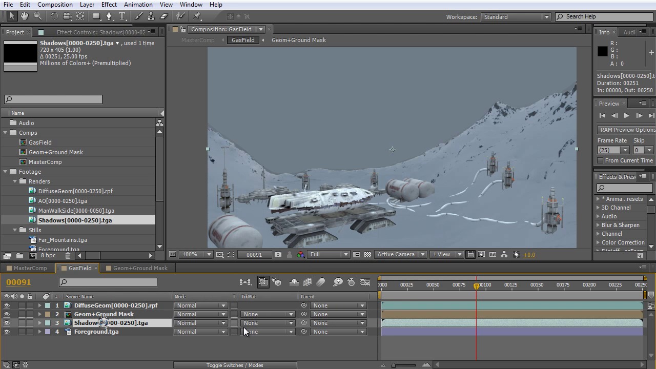Open the magnification 100% dropdown
The height and width of the screenshot is (369, 656).
[197, 254]
